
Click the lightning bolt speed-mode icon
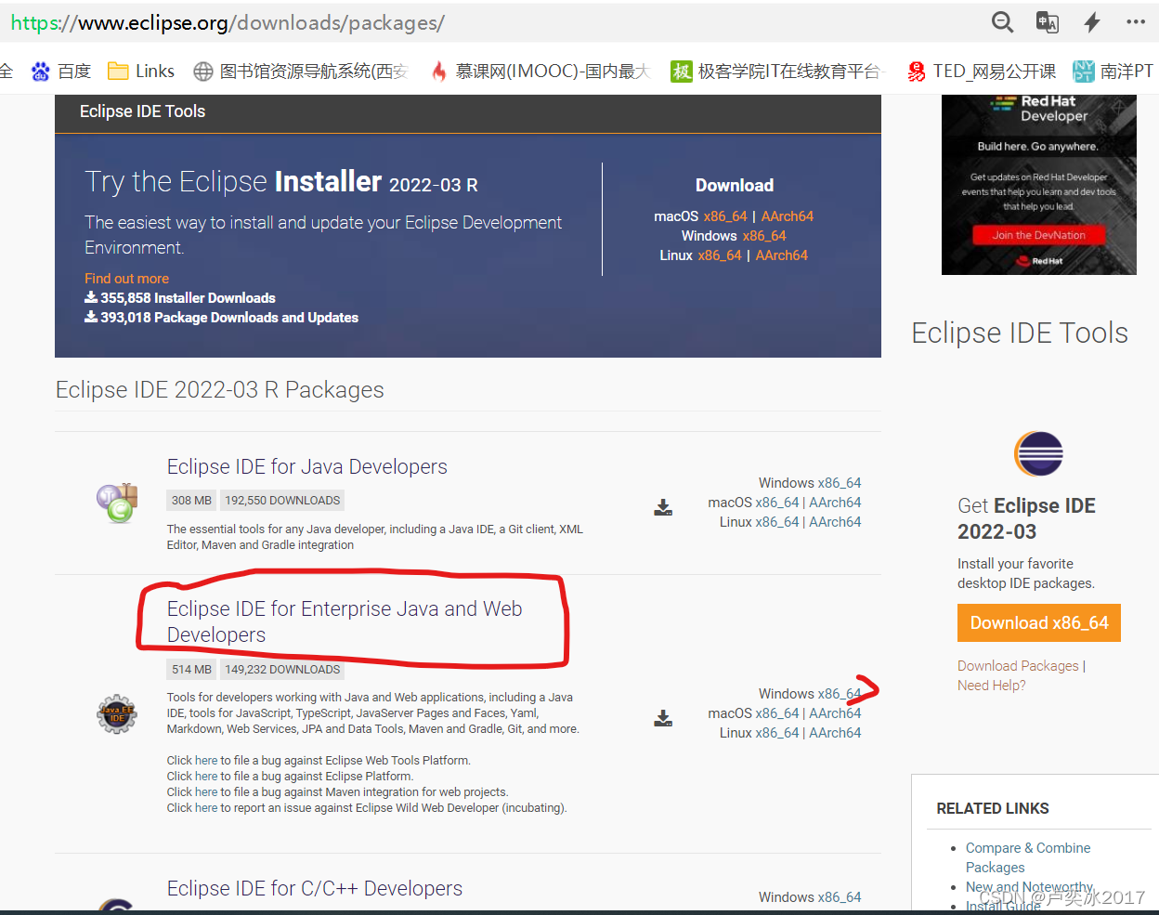click(1092, 22)
